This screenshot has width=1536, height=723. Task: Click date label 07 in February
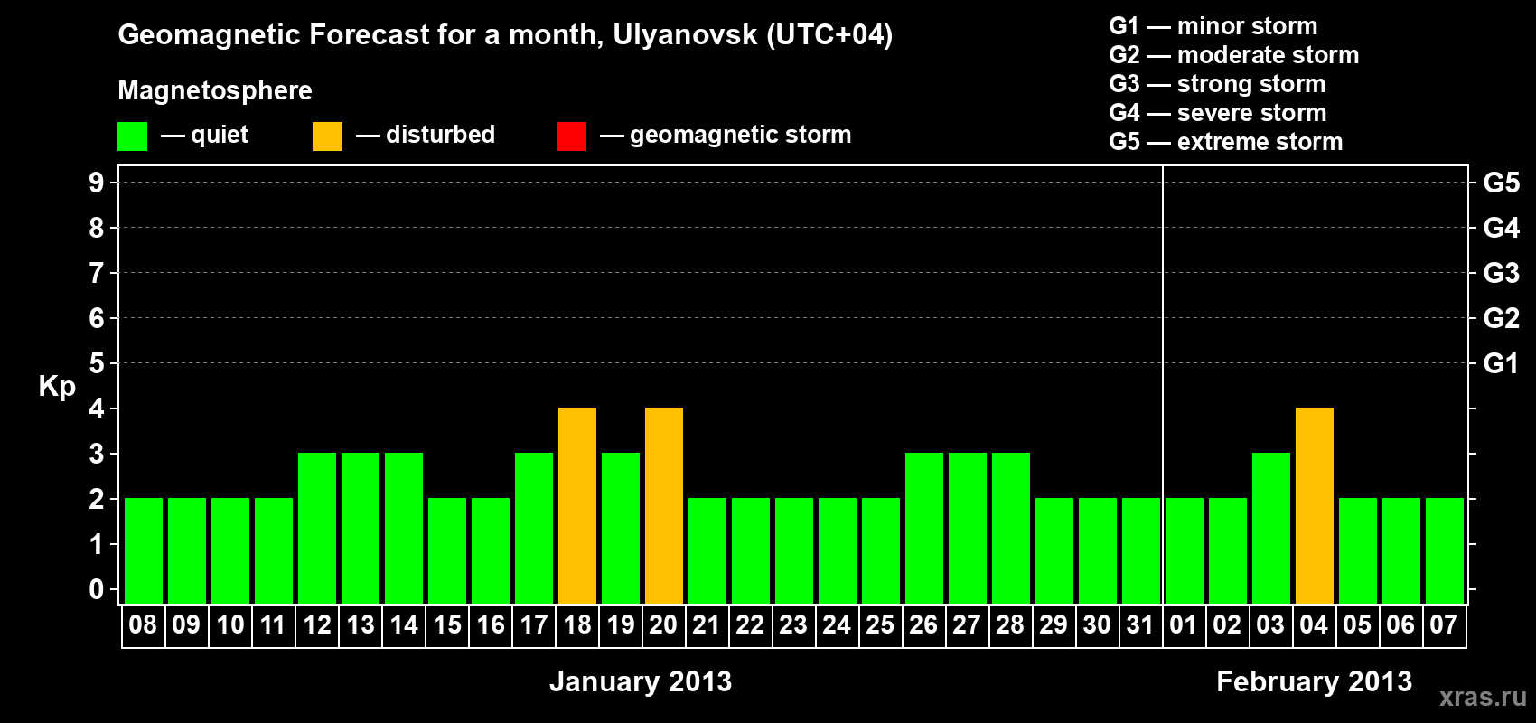(1444, 625)
